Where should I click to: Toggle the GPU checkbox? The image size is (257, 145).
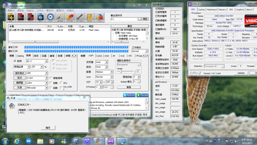pyautogui.click(x=61, y=83)
